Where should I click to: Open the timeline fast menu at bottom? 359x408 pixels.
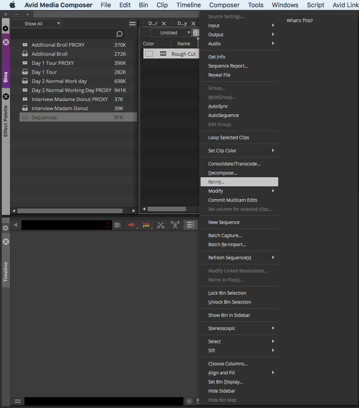(18, 401)
